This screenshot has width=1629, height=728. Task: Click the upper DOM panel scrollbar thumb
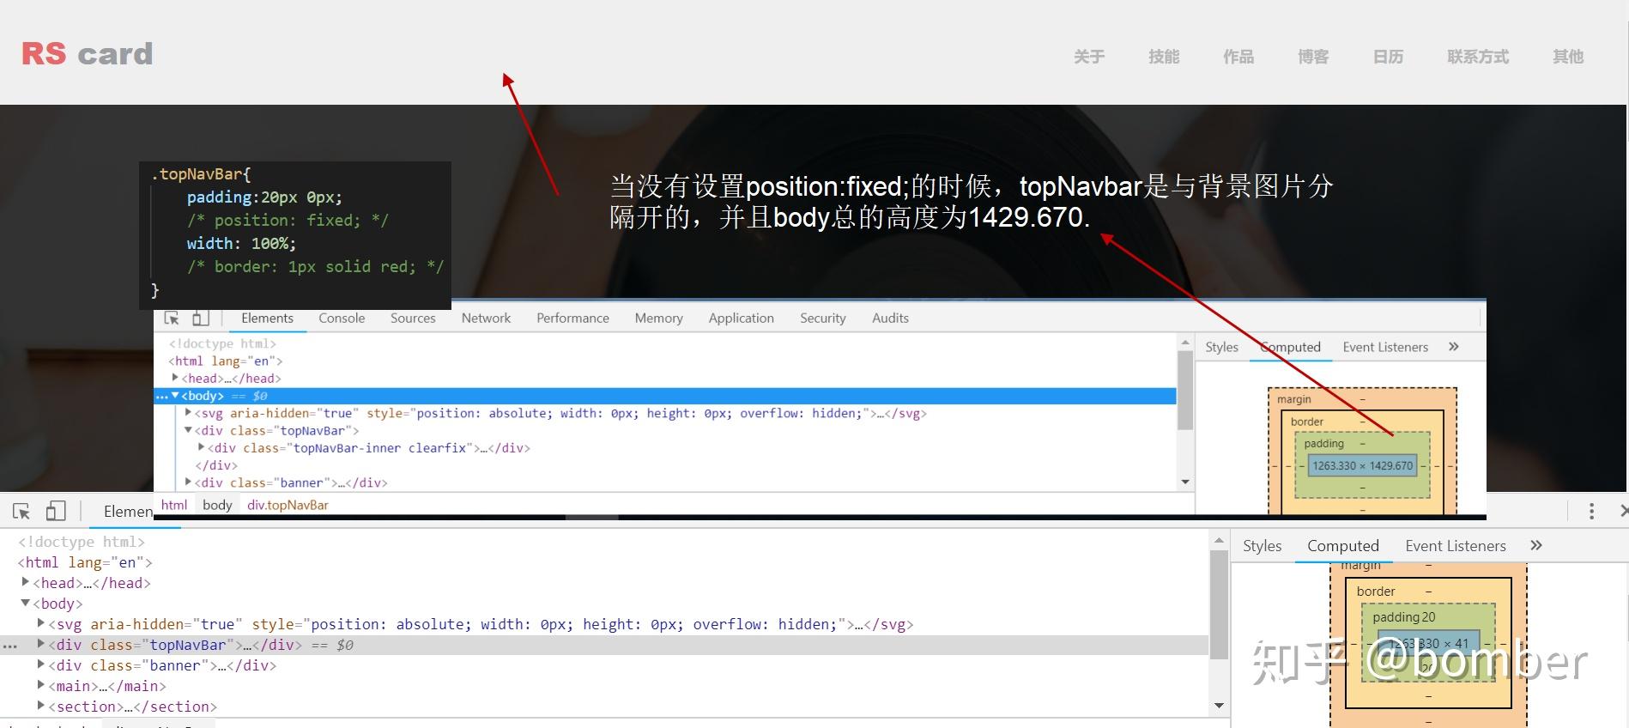(x=1185, y=390)
